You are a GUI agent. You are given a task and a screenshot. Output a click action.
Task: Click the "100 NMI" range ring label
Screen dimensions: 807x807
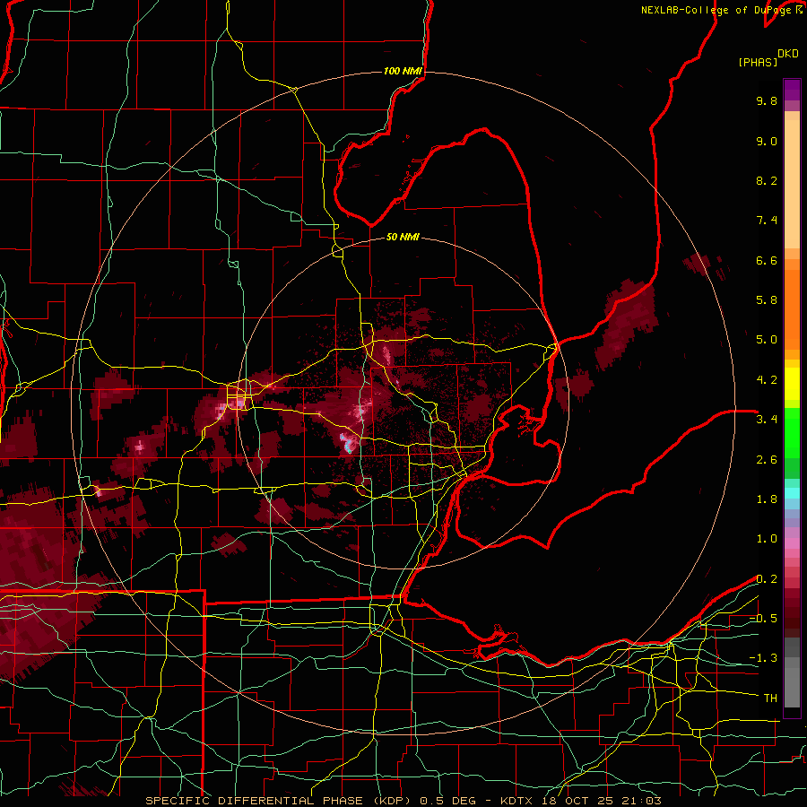tap(403, 71)
